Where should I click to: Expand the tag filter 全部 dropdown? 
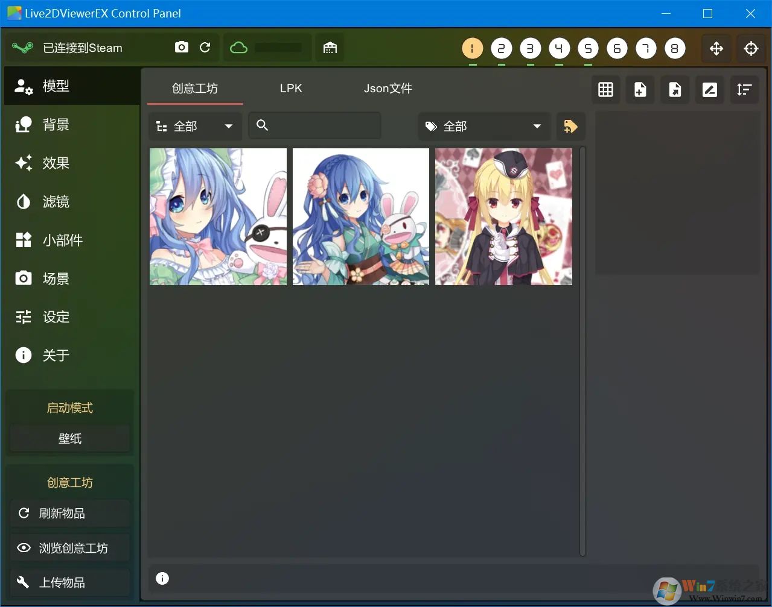point(483,126)
